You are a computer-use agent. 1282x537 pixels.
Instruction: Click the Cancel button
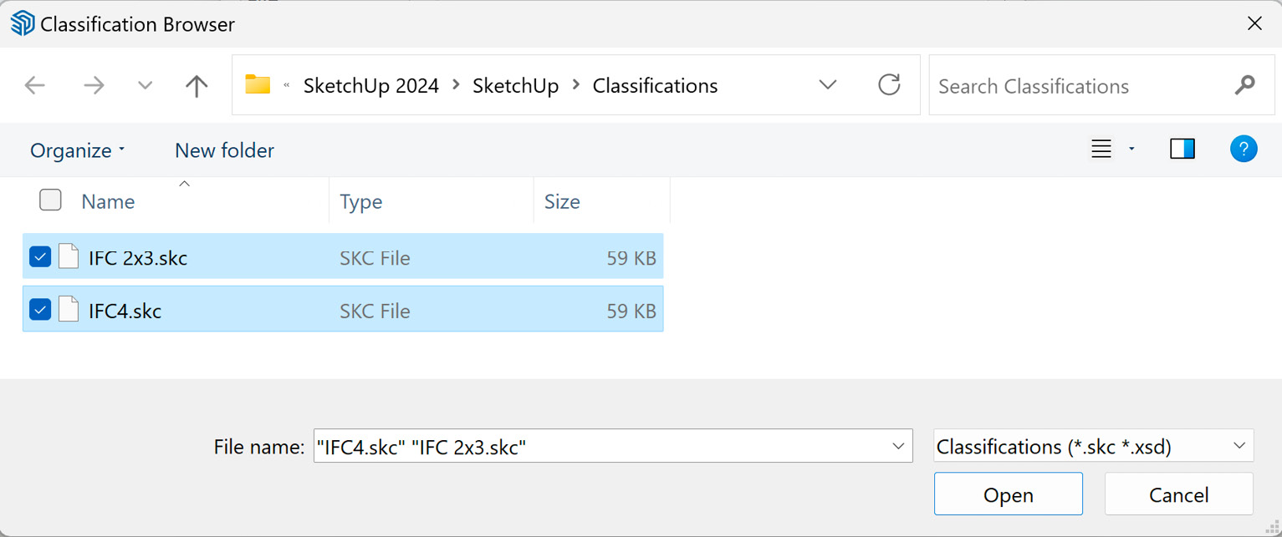click(1179, 494)
